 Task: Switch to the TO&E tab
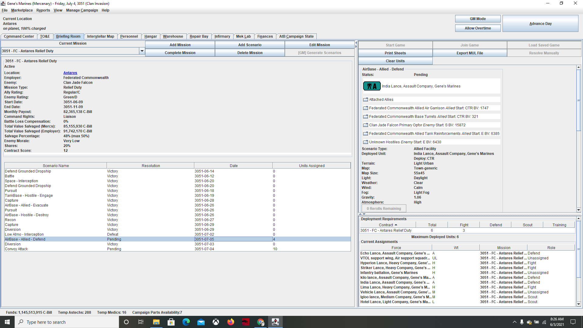(45, 36)
